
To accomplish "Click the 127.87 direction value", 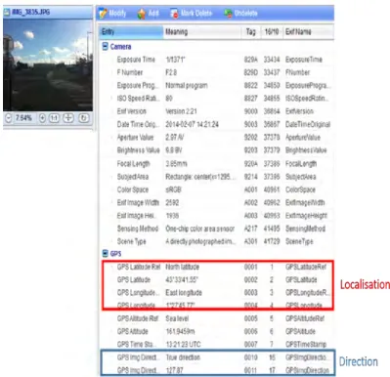I will 174,370.
